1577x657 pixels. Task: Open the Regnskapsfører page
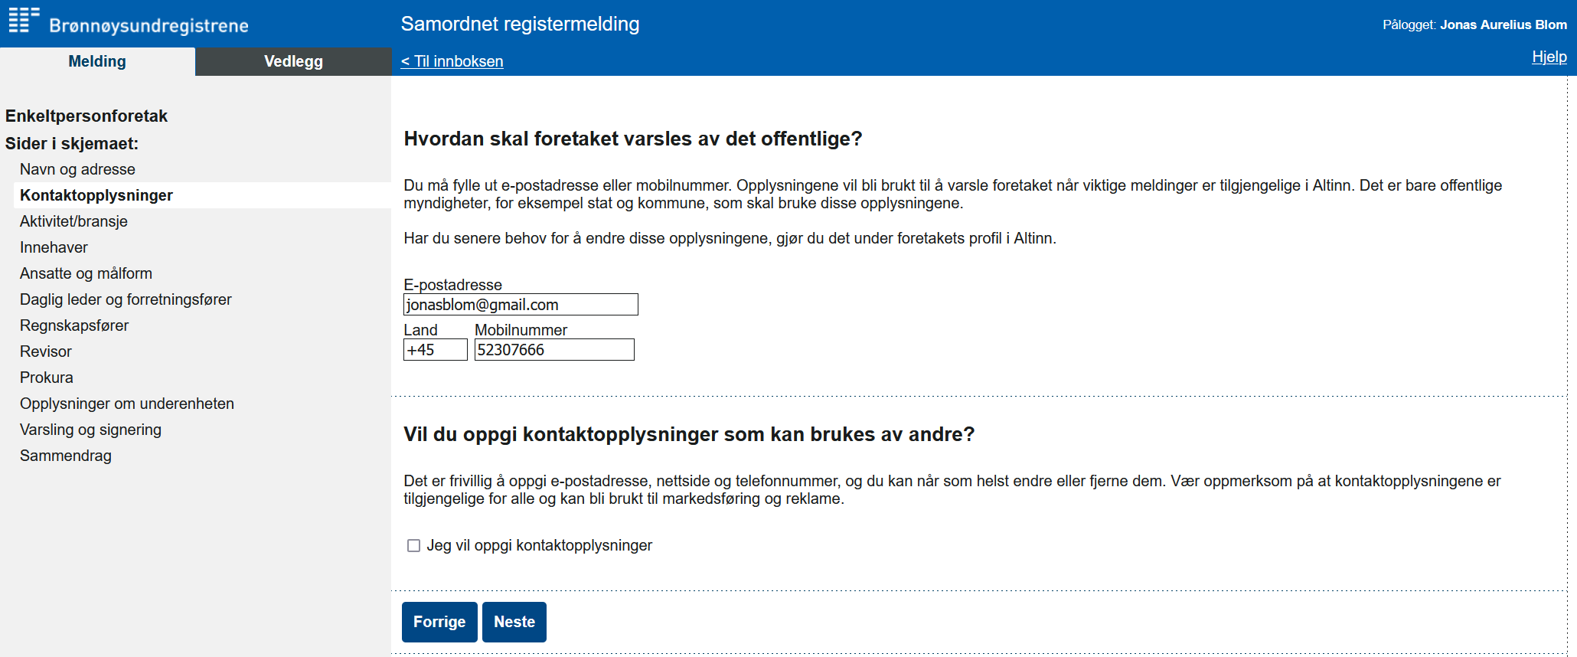[x=74, y=325]
